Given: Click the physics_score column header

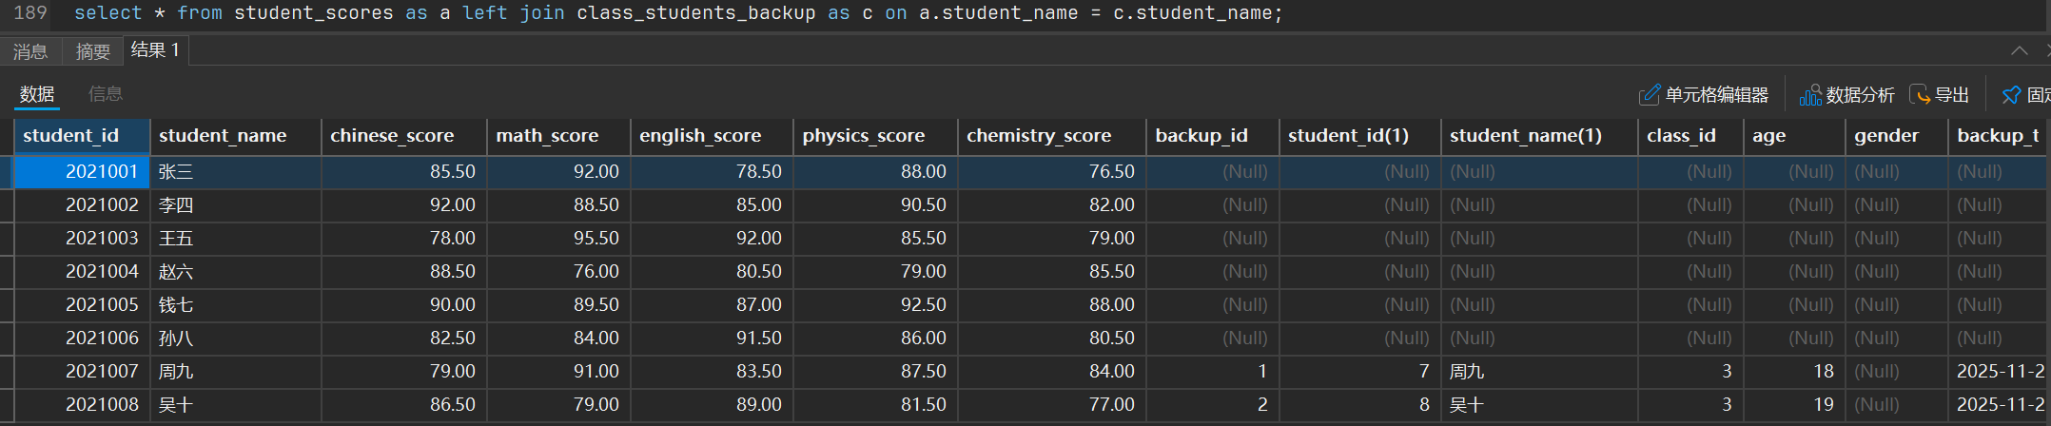Looking at the screenshot, I should 875,136.
